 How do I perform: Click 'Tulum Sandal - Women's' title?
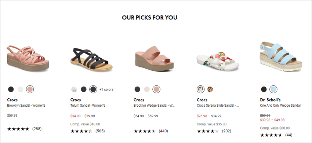88,105
